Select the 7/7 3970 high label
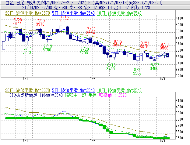This screenshot has width=190, height=145. [x=40, y=22]
